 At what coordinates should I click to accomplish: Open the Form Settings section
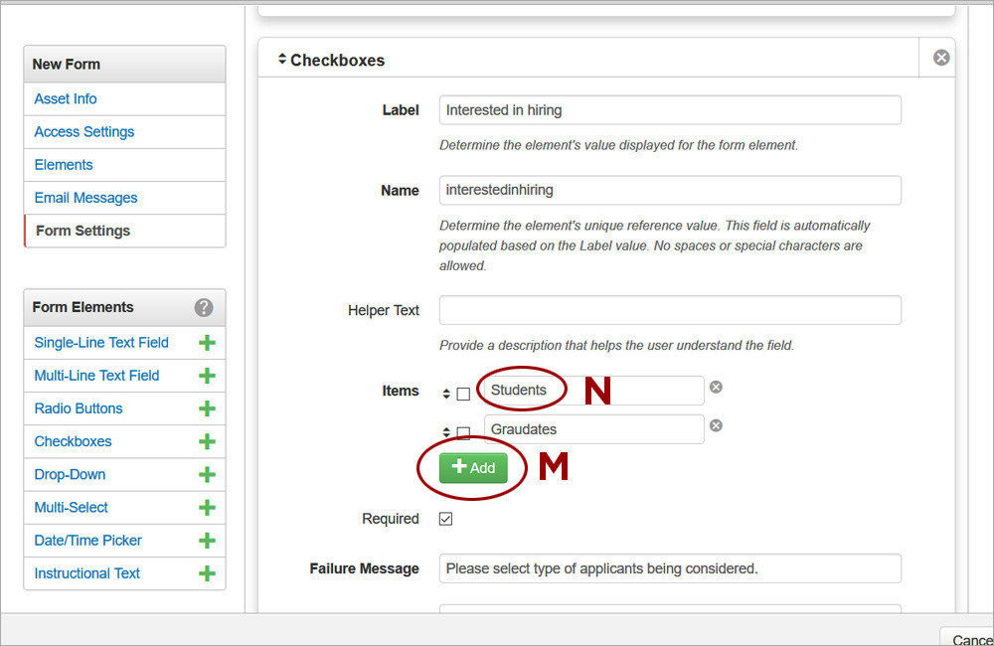point(83,231)
